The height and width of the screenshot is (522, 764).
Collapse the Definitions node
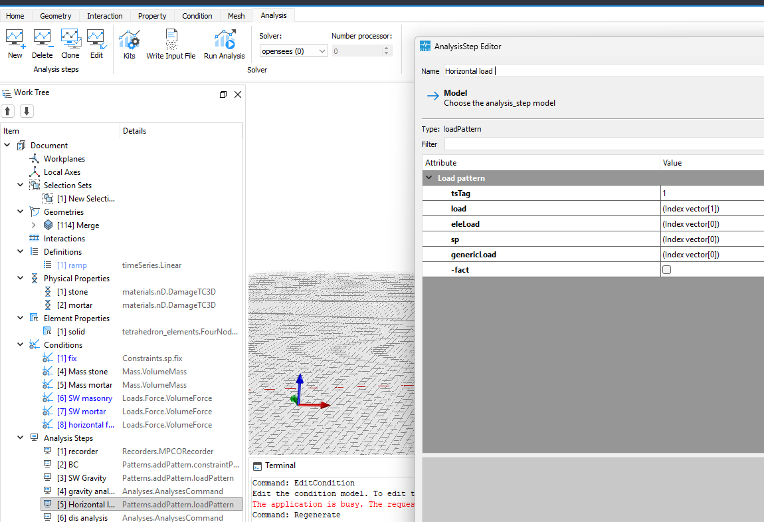21,251
